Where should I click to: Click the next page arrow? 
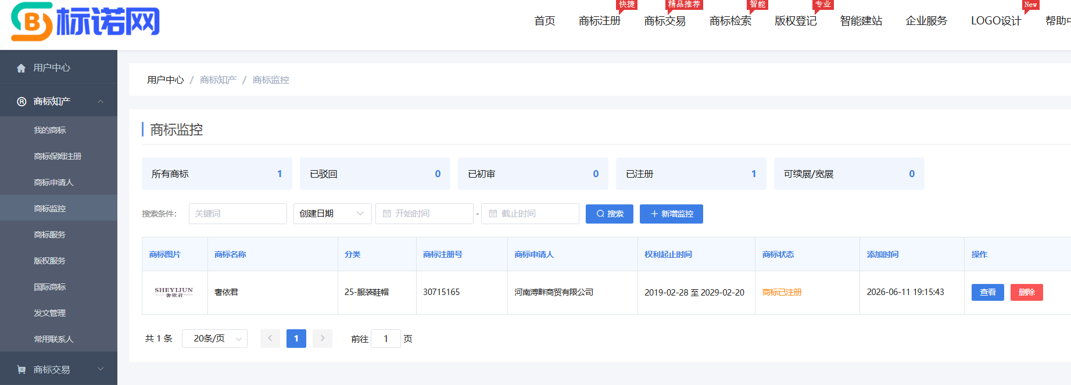pos(323,339)
